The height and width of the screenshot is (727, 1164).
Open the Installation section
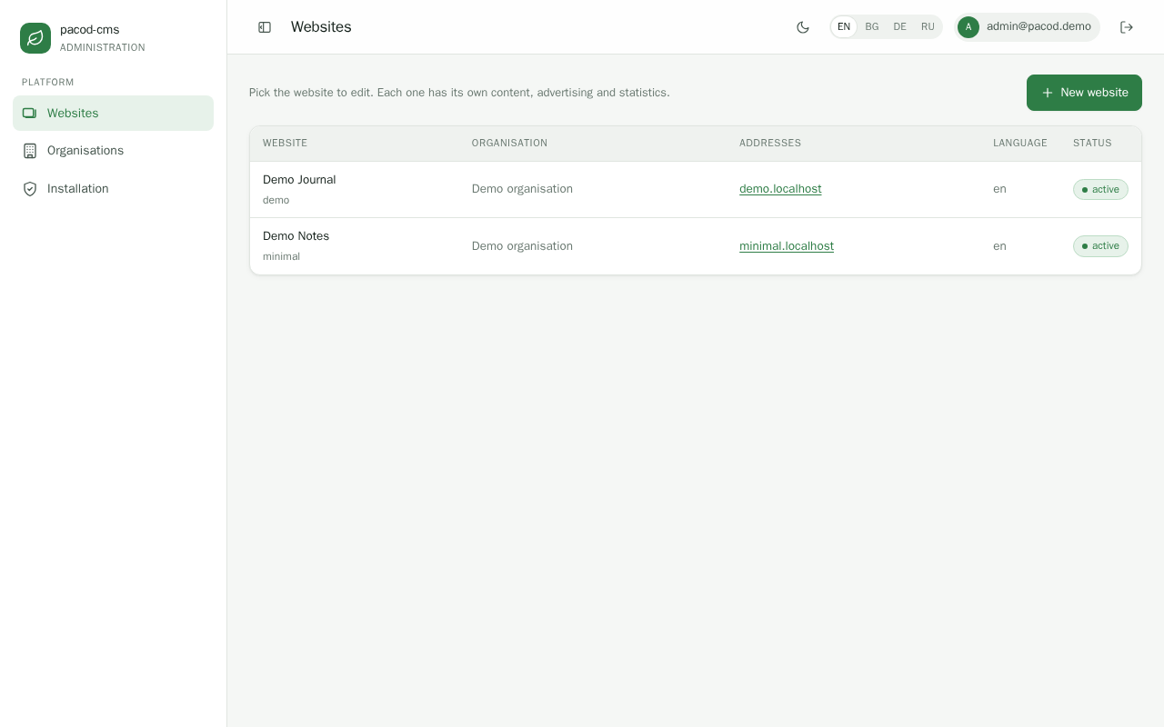113,189
